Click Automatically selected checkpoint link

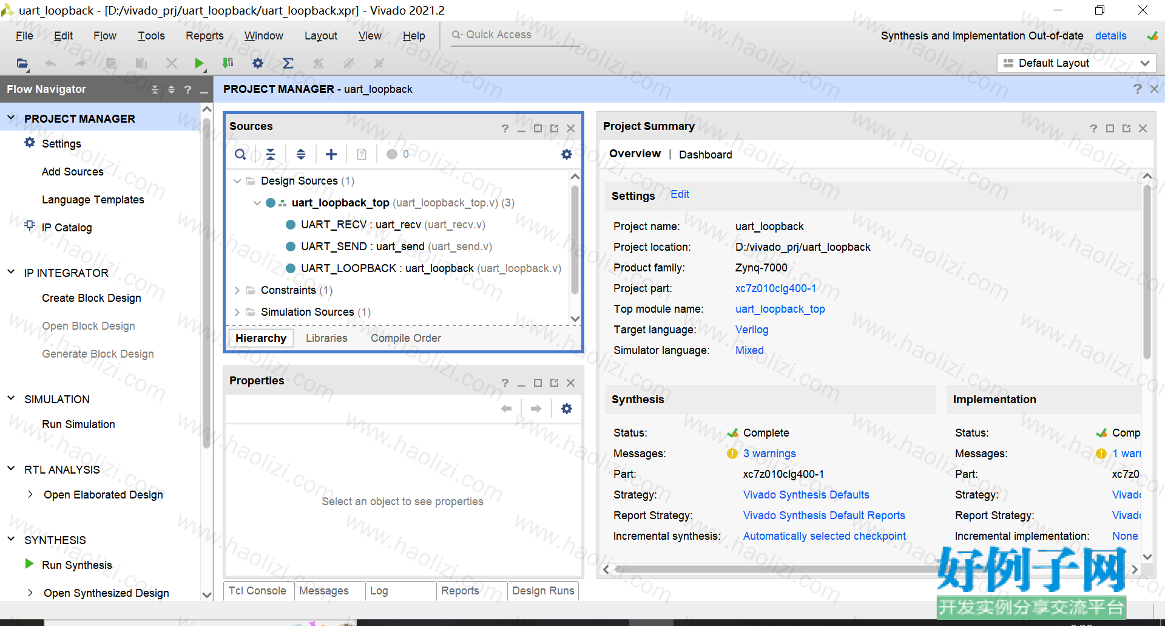[824, 536]
